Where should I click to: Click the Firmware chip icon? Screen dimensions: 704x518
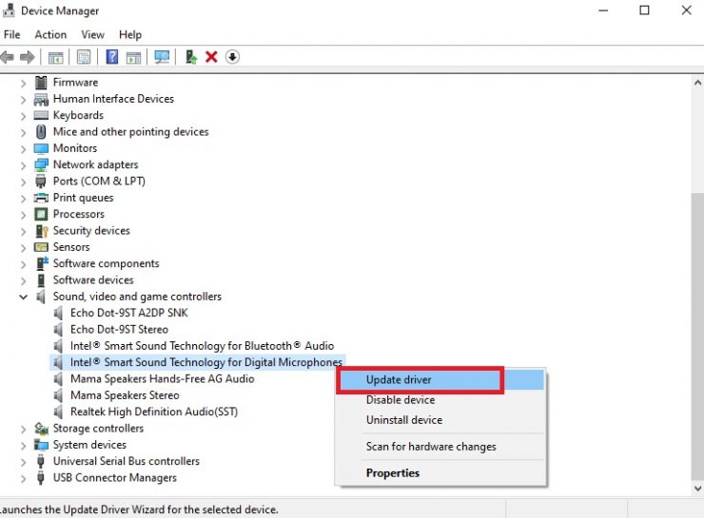41,83
